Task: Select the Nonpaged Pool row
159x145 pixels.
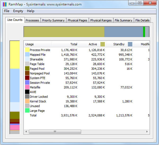Action: pos(39,73)
